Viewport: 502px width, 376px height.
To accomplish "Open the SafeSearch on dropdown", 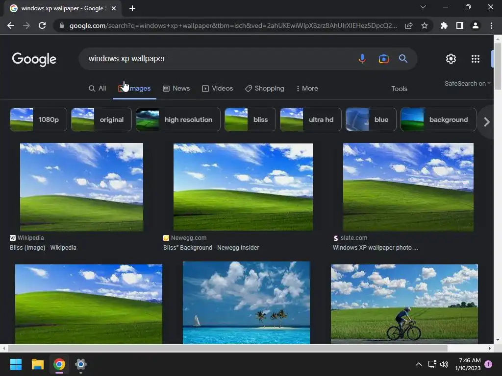I will (x=467, y=83).
